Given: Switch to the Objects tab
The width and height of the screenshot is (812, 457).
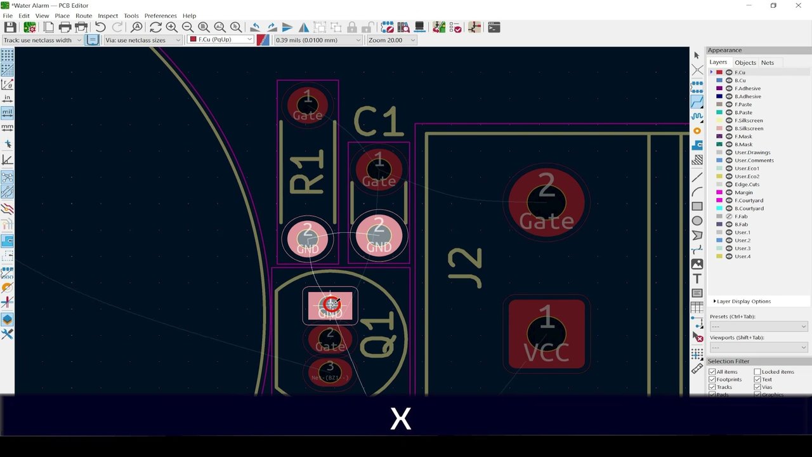Looking at the screenshot, I should [745, 63].
